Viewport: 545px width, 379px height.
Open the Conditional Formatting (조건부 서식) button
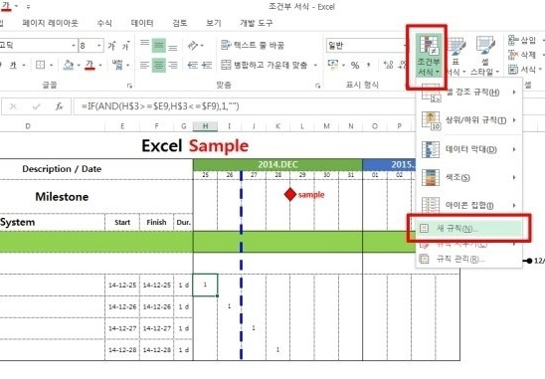click(428, 56)
